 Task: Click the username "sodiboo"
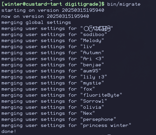pos(93,35)
